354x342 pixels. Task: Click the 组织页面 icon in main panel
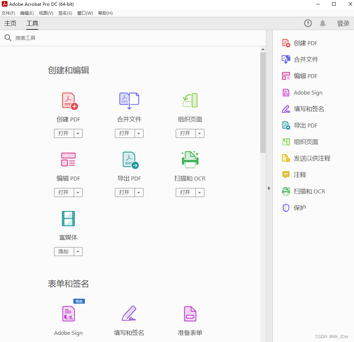point(190,100)
